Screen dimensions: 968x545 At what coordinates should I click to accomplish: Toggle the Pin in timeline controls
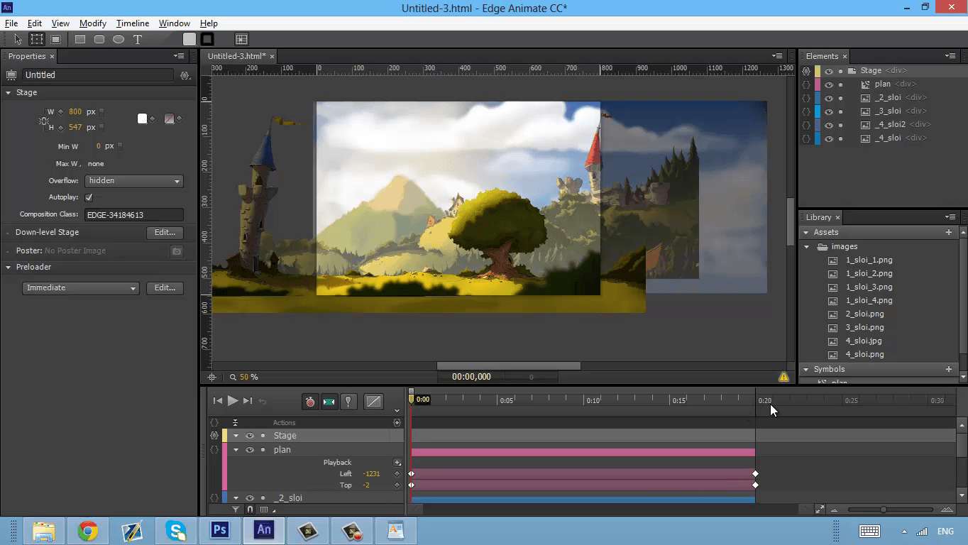pos(348,402)
